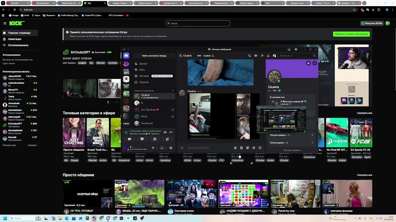Open Discord help icon in title bar

[296, 49]
